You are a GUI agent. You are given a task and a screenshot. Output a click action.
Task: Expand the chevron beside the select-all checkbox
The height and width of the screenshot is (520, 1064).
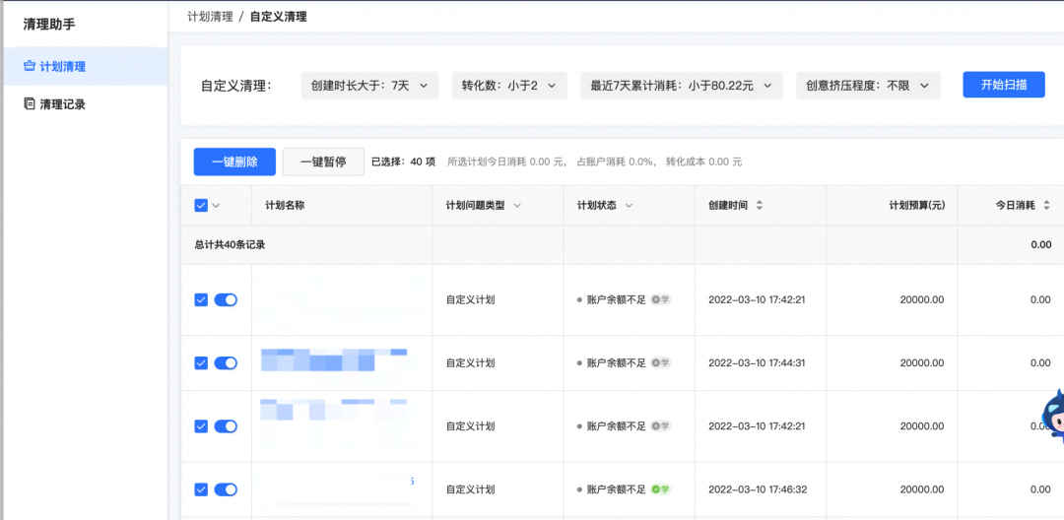217,206
